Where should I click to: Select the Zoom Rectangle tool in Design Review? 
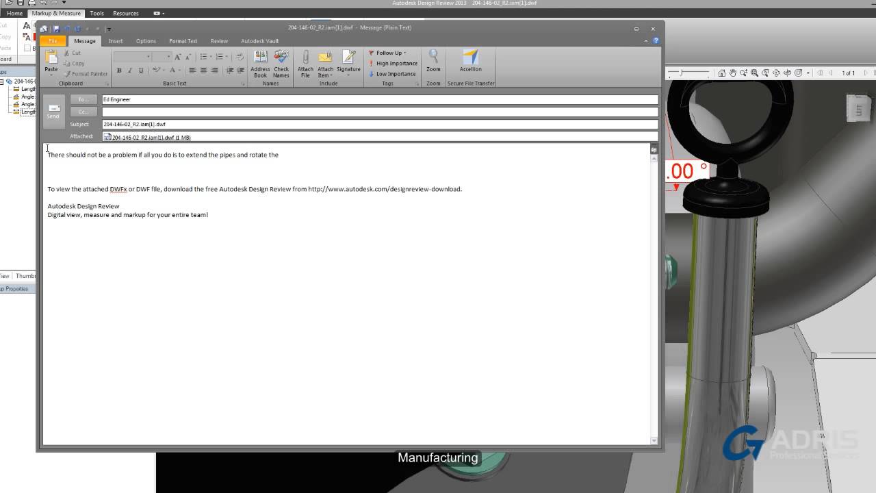click(765, 73)
